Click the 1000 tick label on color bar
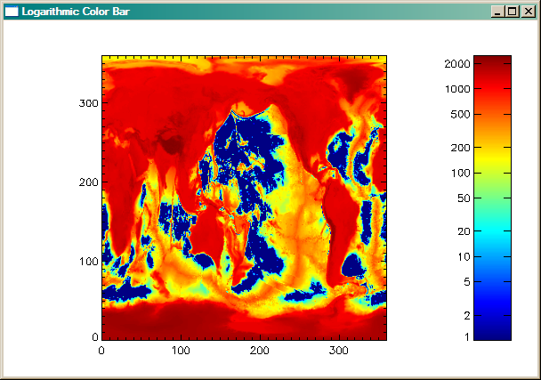 click(x=457, y=89)
